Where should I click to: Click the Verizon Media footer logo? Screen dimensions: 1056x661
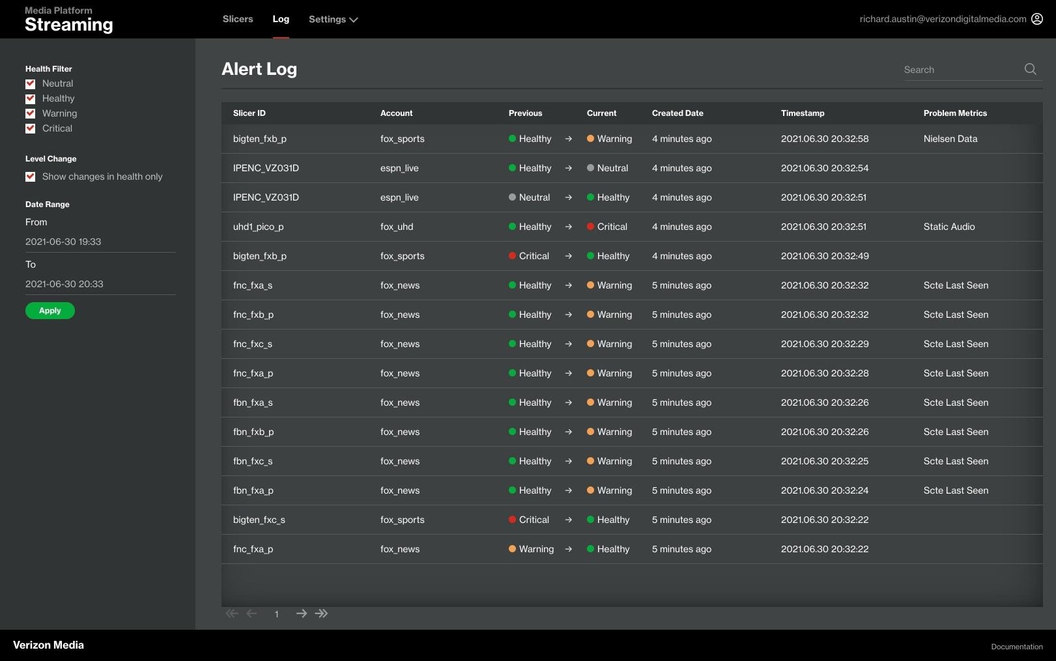coord(48,645)
